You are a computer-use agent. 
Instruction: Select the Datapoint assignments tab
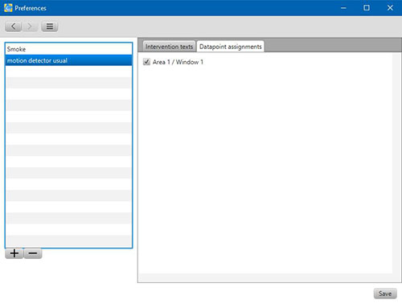click(231, 47)
